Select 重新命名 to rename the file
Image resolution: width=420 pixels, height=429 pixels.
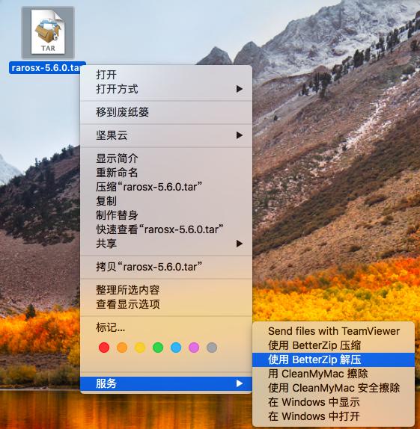point(166,173)
